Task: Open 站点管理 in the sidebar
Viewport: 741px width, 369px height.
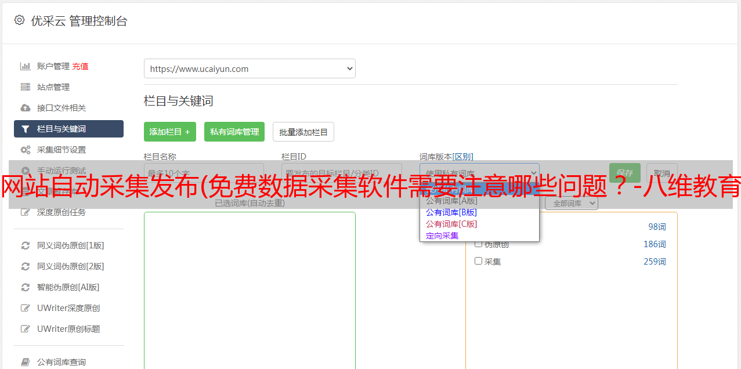Action: (x=53, y=87)
